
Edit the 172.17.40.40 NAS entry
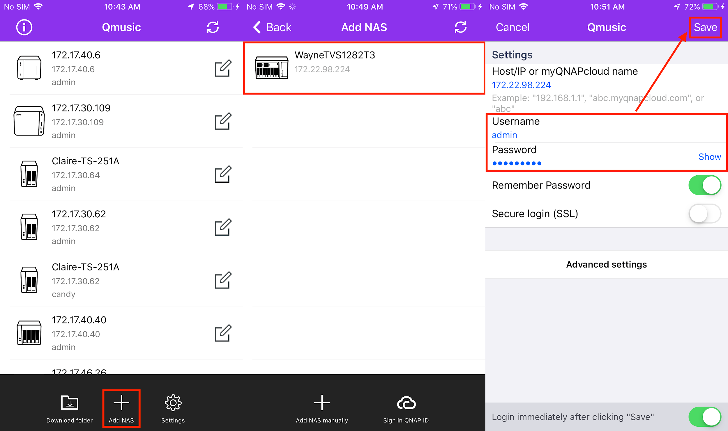tap(223, 333)
